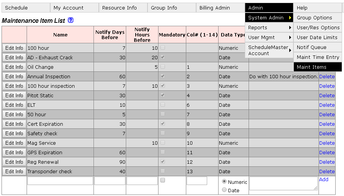
Task: Delete the Mag Service item
Action: coord(327,143)
